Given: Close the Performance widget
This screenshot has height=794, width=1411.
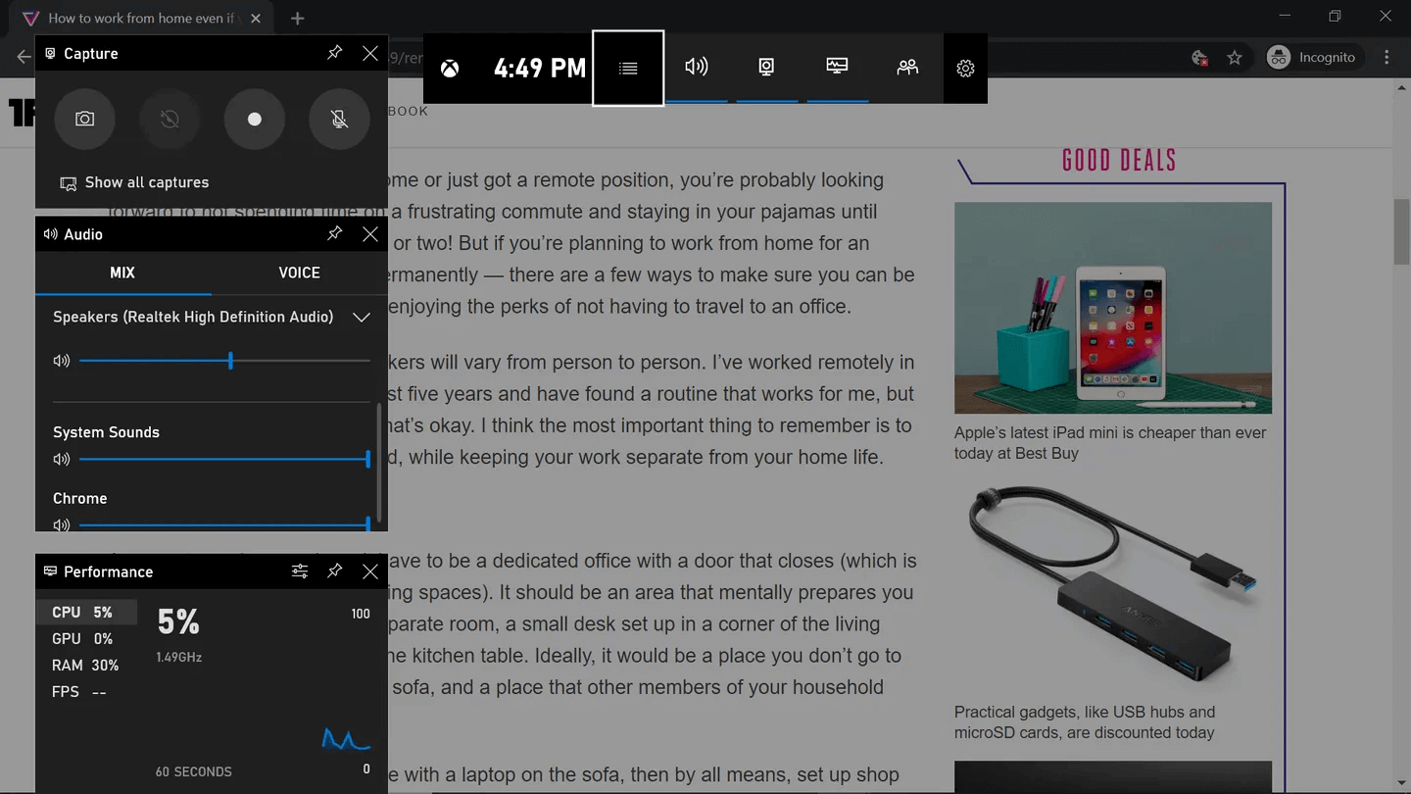Looking at the screenshot, I should [370, 571].
